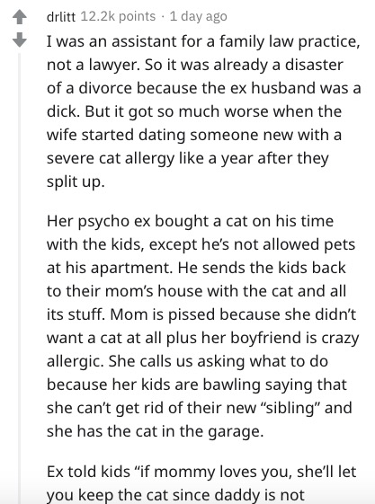The image size is (375, 504).
Task: Click the line 'she has the cat in the garage.'
Action: click(155, 431)
